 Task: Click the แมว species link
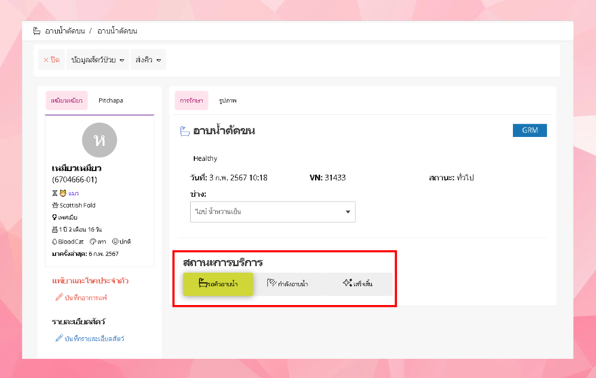pos(74,193)
